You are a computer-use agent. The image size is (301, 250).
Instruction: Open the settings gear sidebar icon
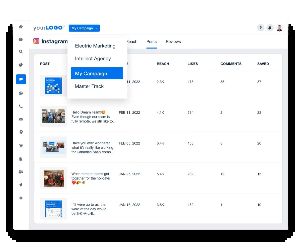(x=21, y=198)
